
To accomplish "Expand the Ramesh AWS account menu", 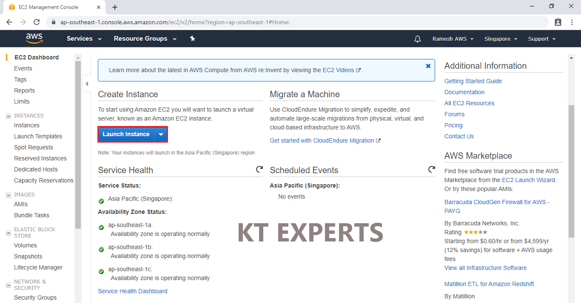I will point(453,39).
